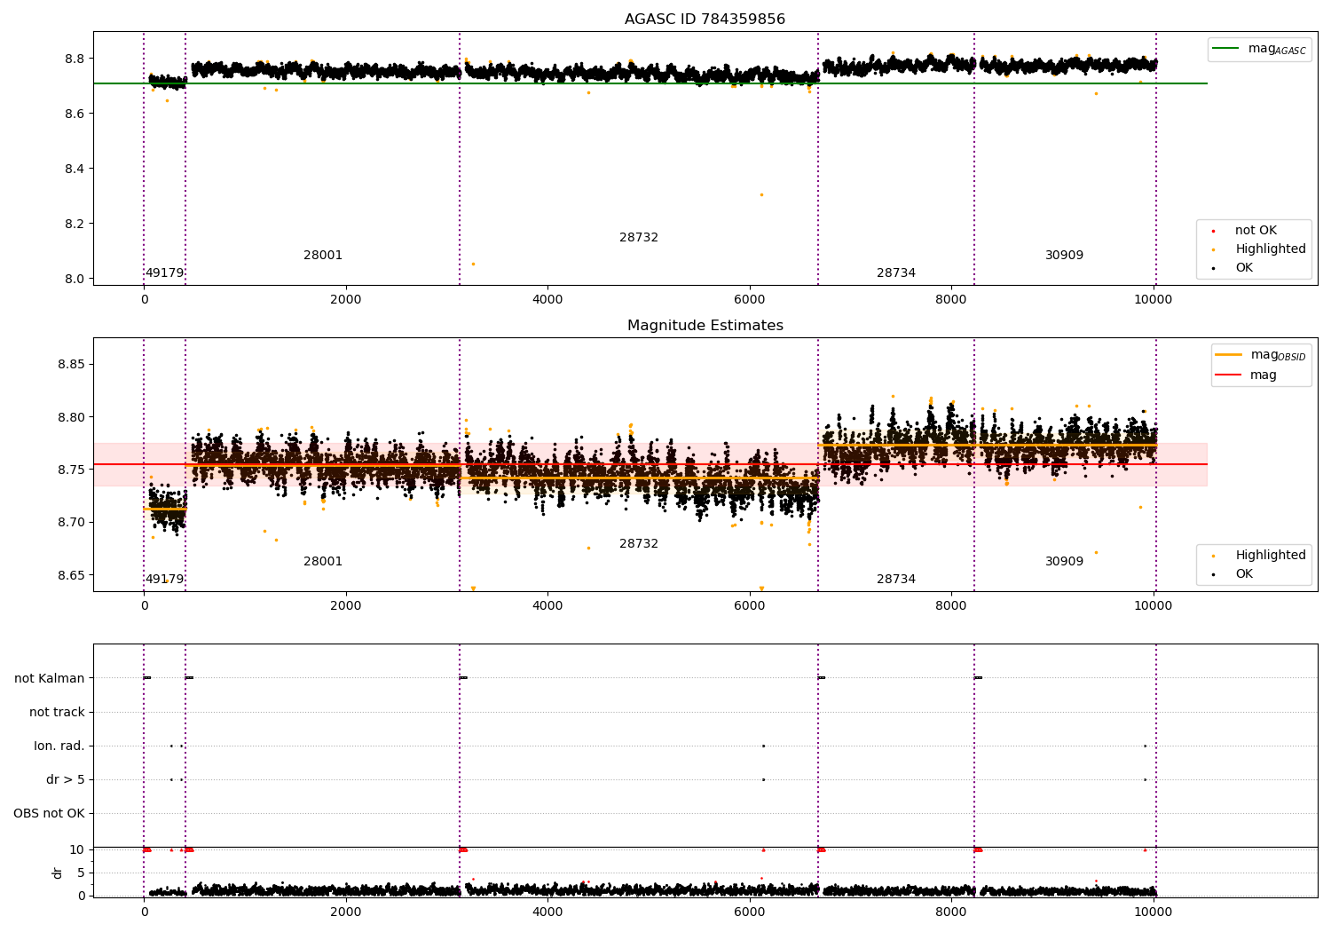Click the 'OBS not OK' y-axis label
Viewport: 1331px width, 932px height.
[49, 814]
